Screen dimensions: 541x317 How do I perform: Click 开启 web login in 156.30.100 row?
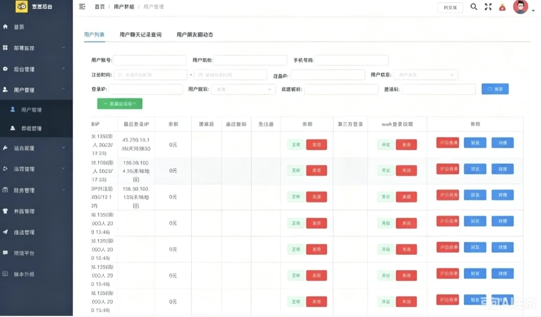coord(385,197)
